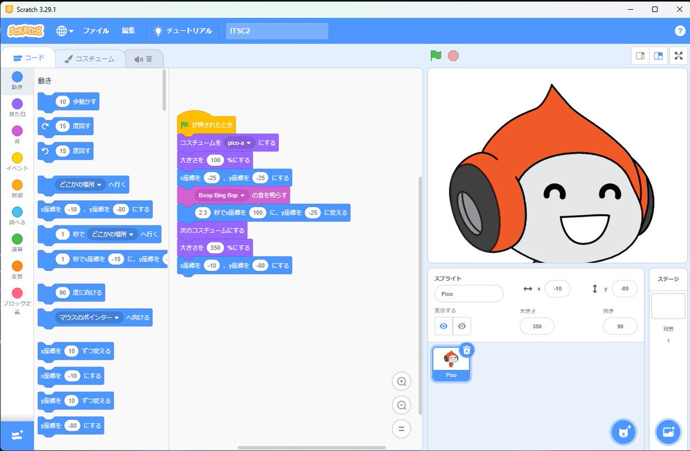690x451 pixels.
Task: Select the 動き motion category
Action: pyautogui.click(x=17, y=81)
